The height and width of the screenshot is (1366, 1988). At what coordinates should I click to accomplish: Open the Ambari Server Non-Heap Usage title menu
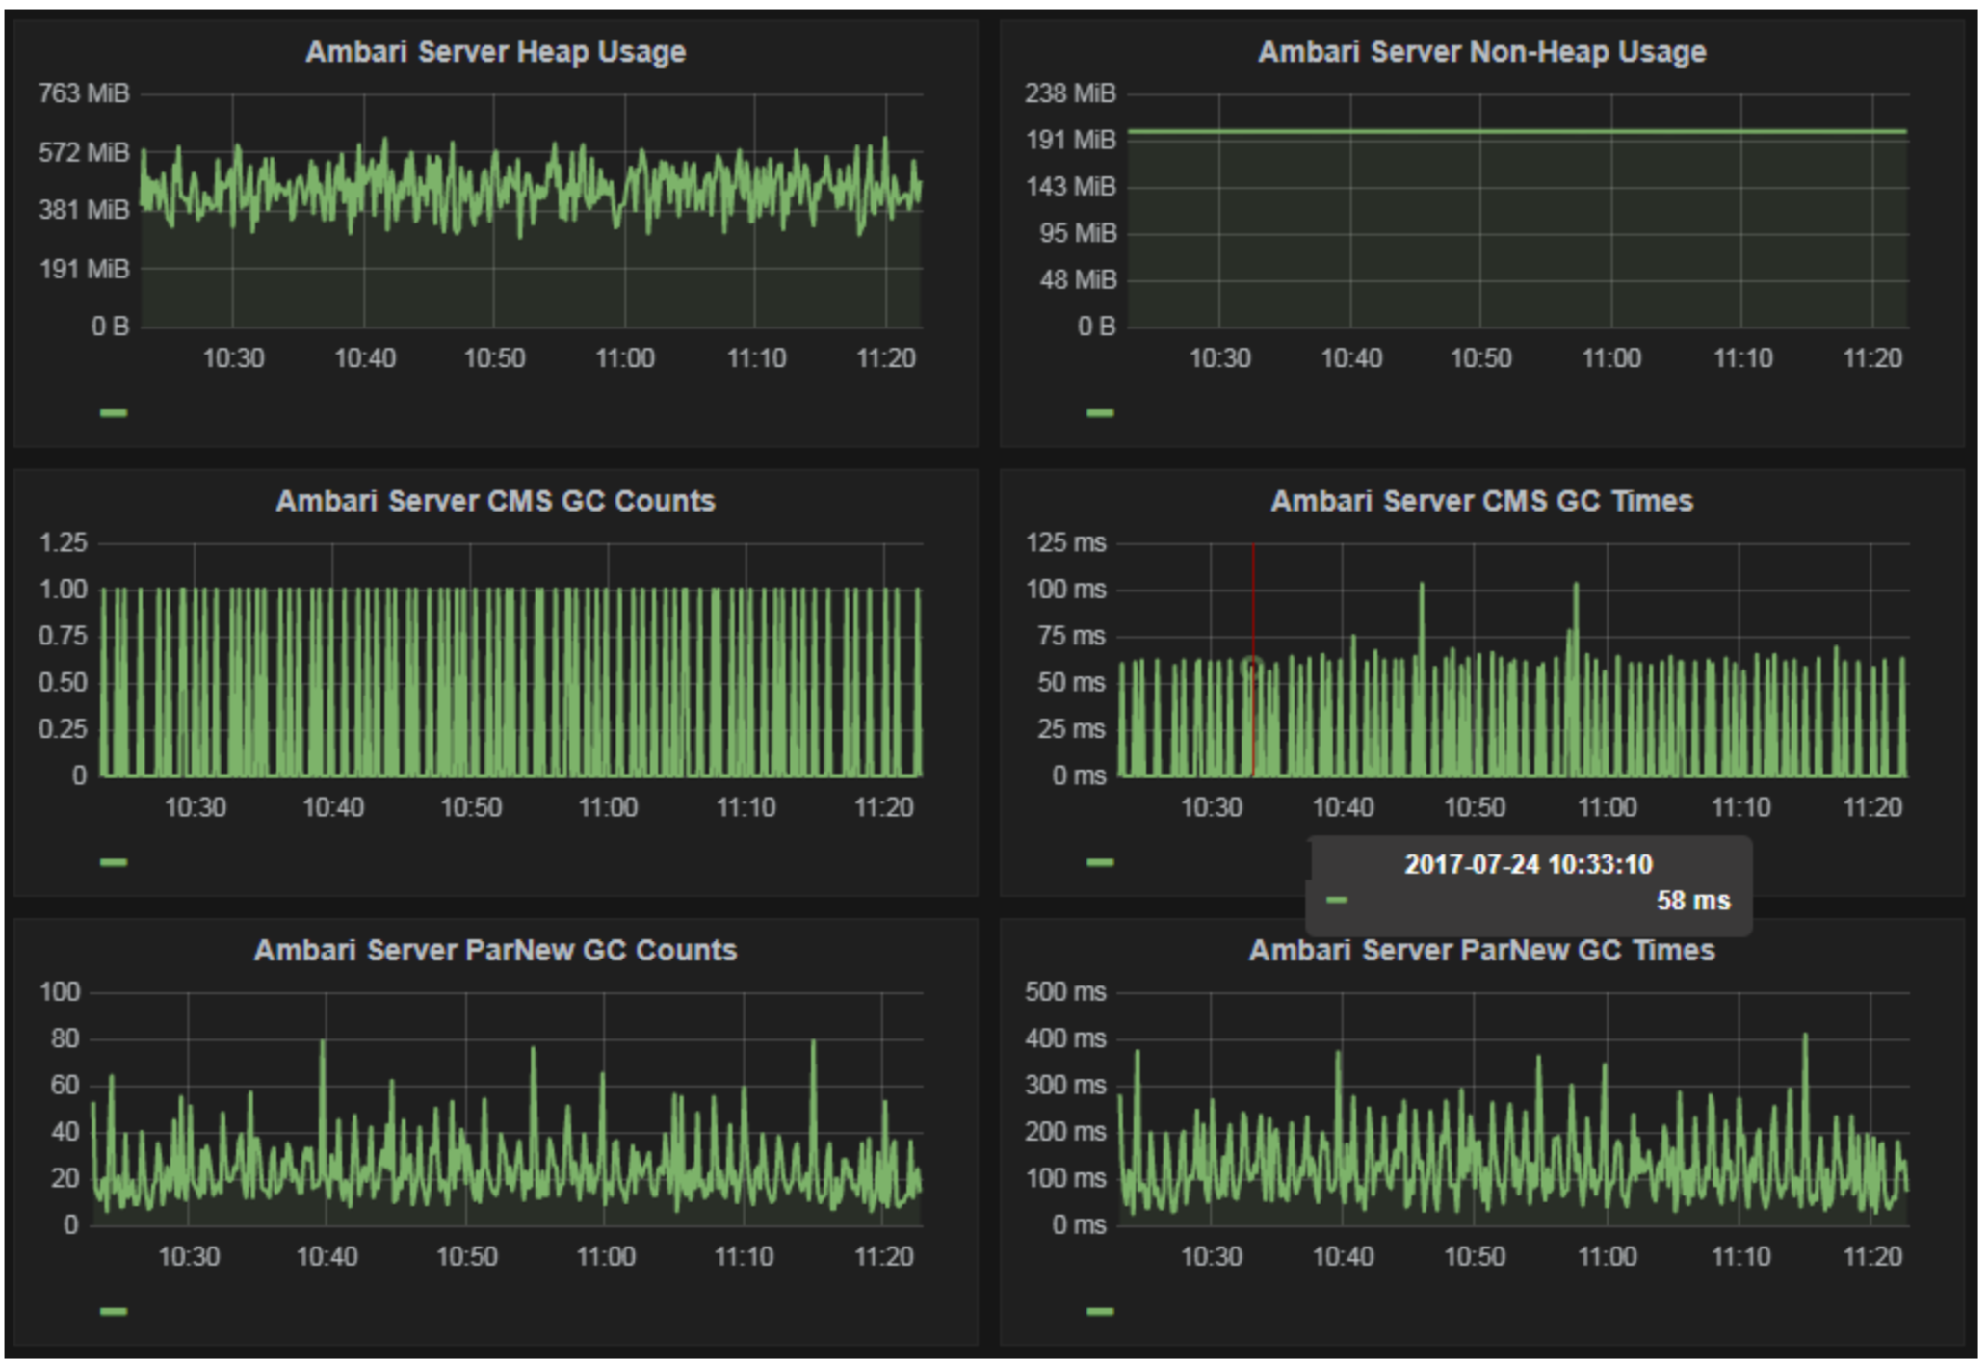pos(1481,52)
